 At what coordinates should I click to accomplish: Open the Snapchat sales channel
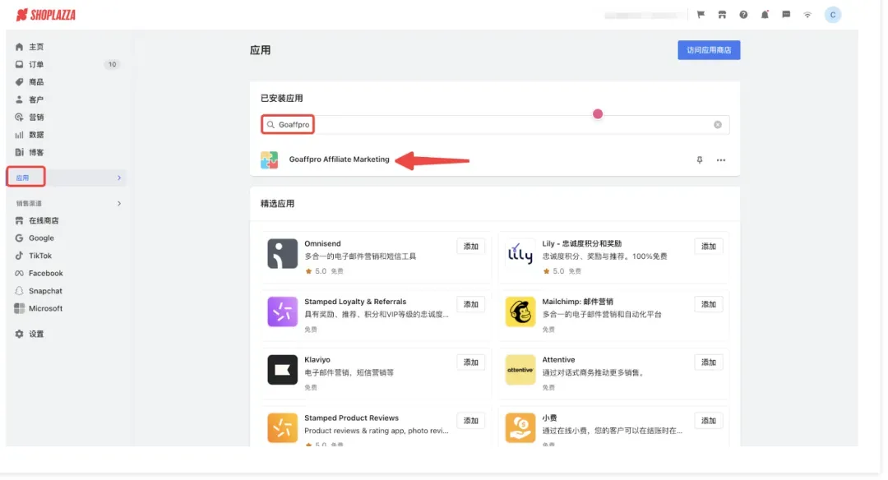pos(45,291)
